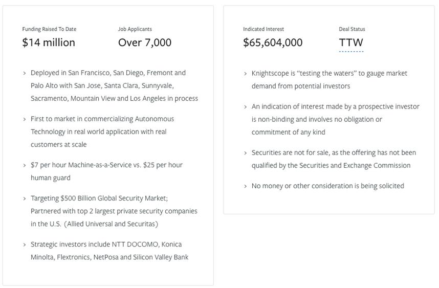Click the "$65,604,000" indicated interest amount
Image resolution: width=439 pixels, height=288 pixels.
[x=273, y=42]
